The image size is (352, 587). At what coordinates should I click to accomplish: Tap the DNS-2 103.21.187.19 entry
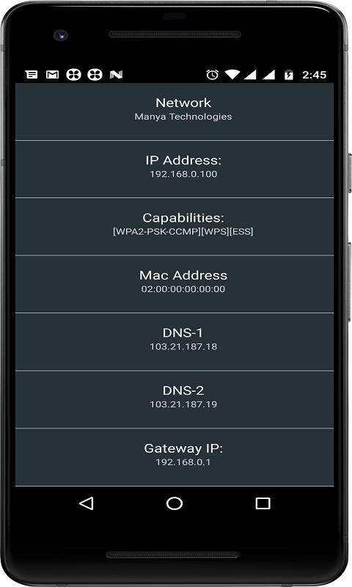(175, 400)
